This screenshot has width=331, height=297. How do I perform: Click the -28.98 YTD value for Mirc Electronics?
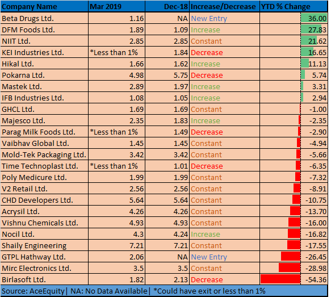[x=316, y=269]
